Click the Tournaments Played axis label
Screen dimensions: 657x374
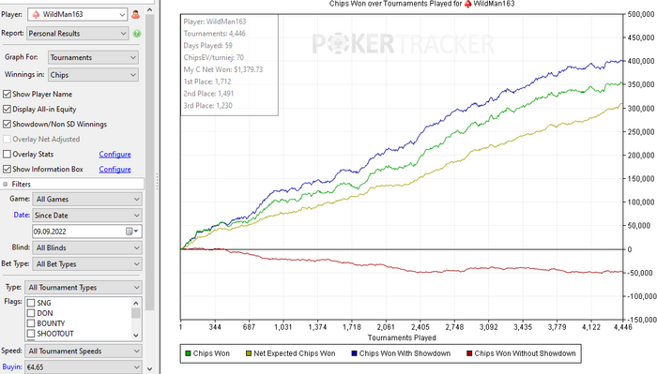pos(402,337)
